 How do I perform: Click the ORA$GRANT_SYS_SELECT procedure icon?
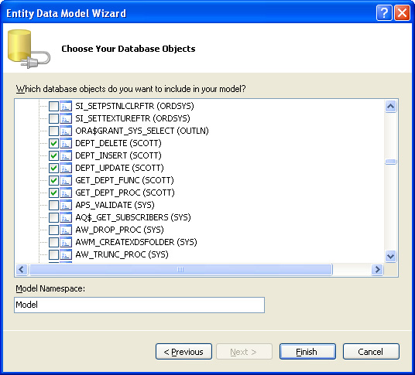point(66,131)
